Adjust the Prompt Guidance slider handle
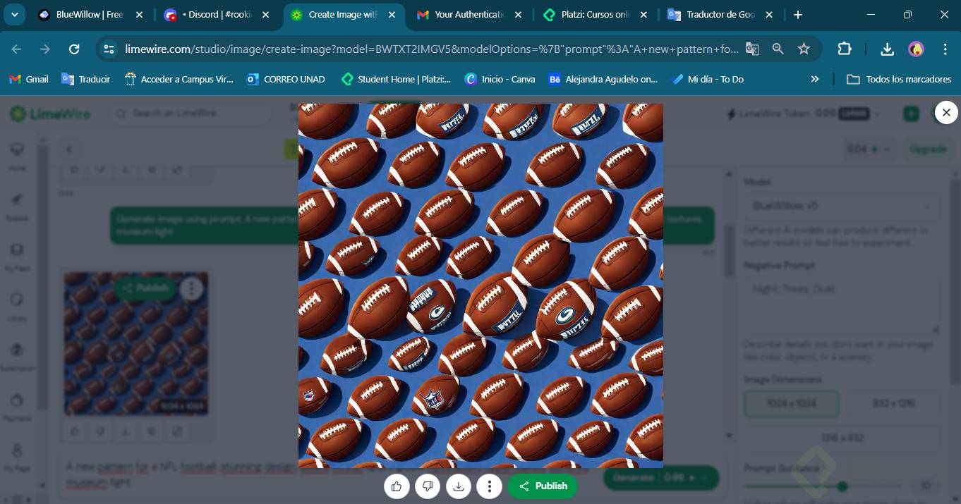The image size is (961, 504). pyautogui.click(x=842, y=486)
